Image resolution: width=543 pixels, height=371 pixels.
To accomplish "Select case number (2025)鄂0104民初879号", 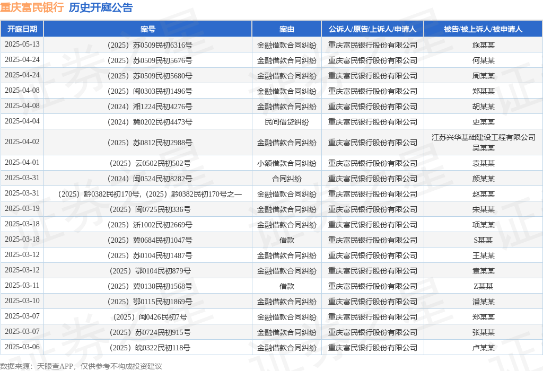I will 150,271.
